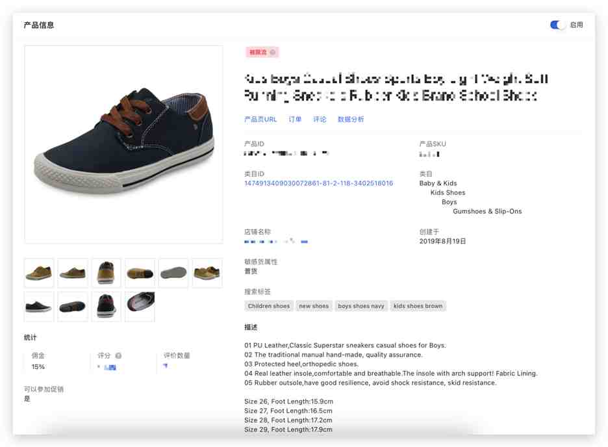Select the last tan shoe pair thumbnail
Viewport: 608px width, 447px height.
tap(207, 273)
